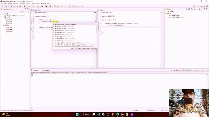Collapse the pack2 package node
The width and height of the screenshot is (209, 117).
[4, 25]
